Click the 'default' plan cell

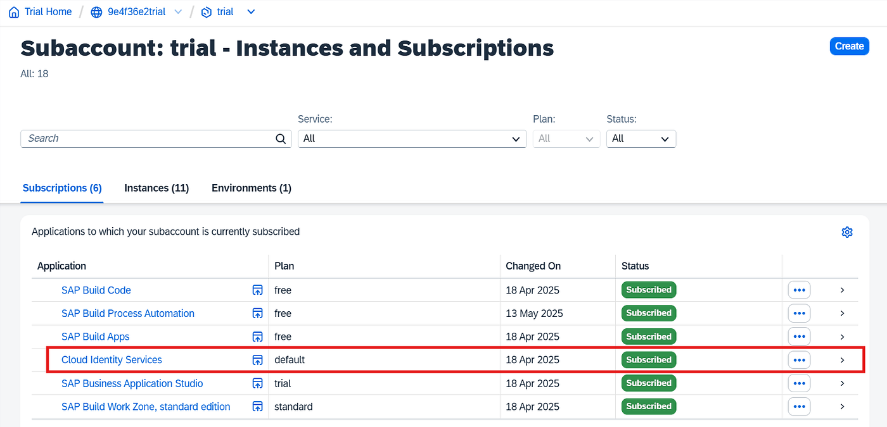click(x=290, y=360)
